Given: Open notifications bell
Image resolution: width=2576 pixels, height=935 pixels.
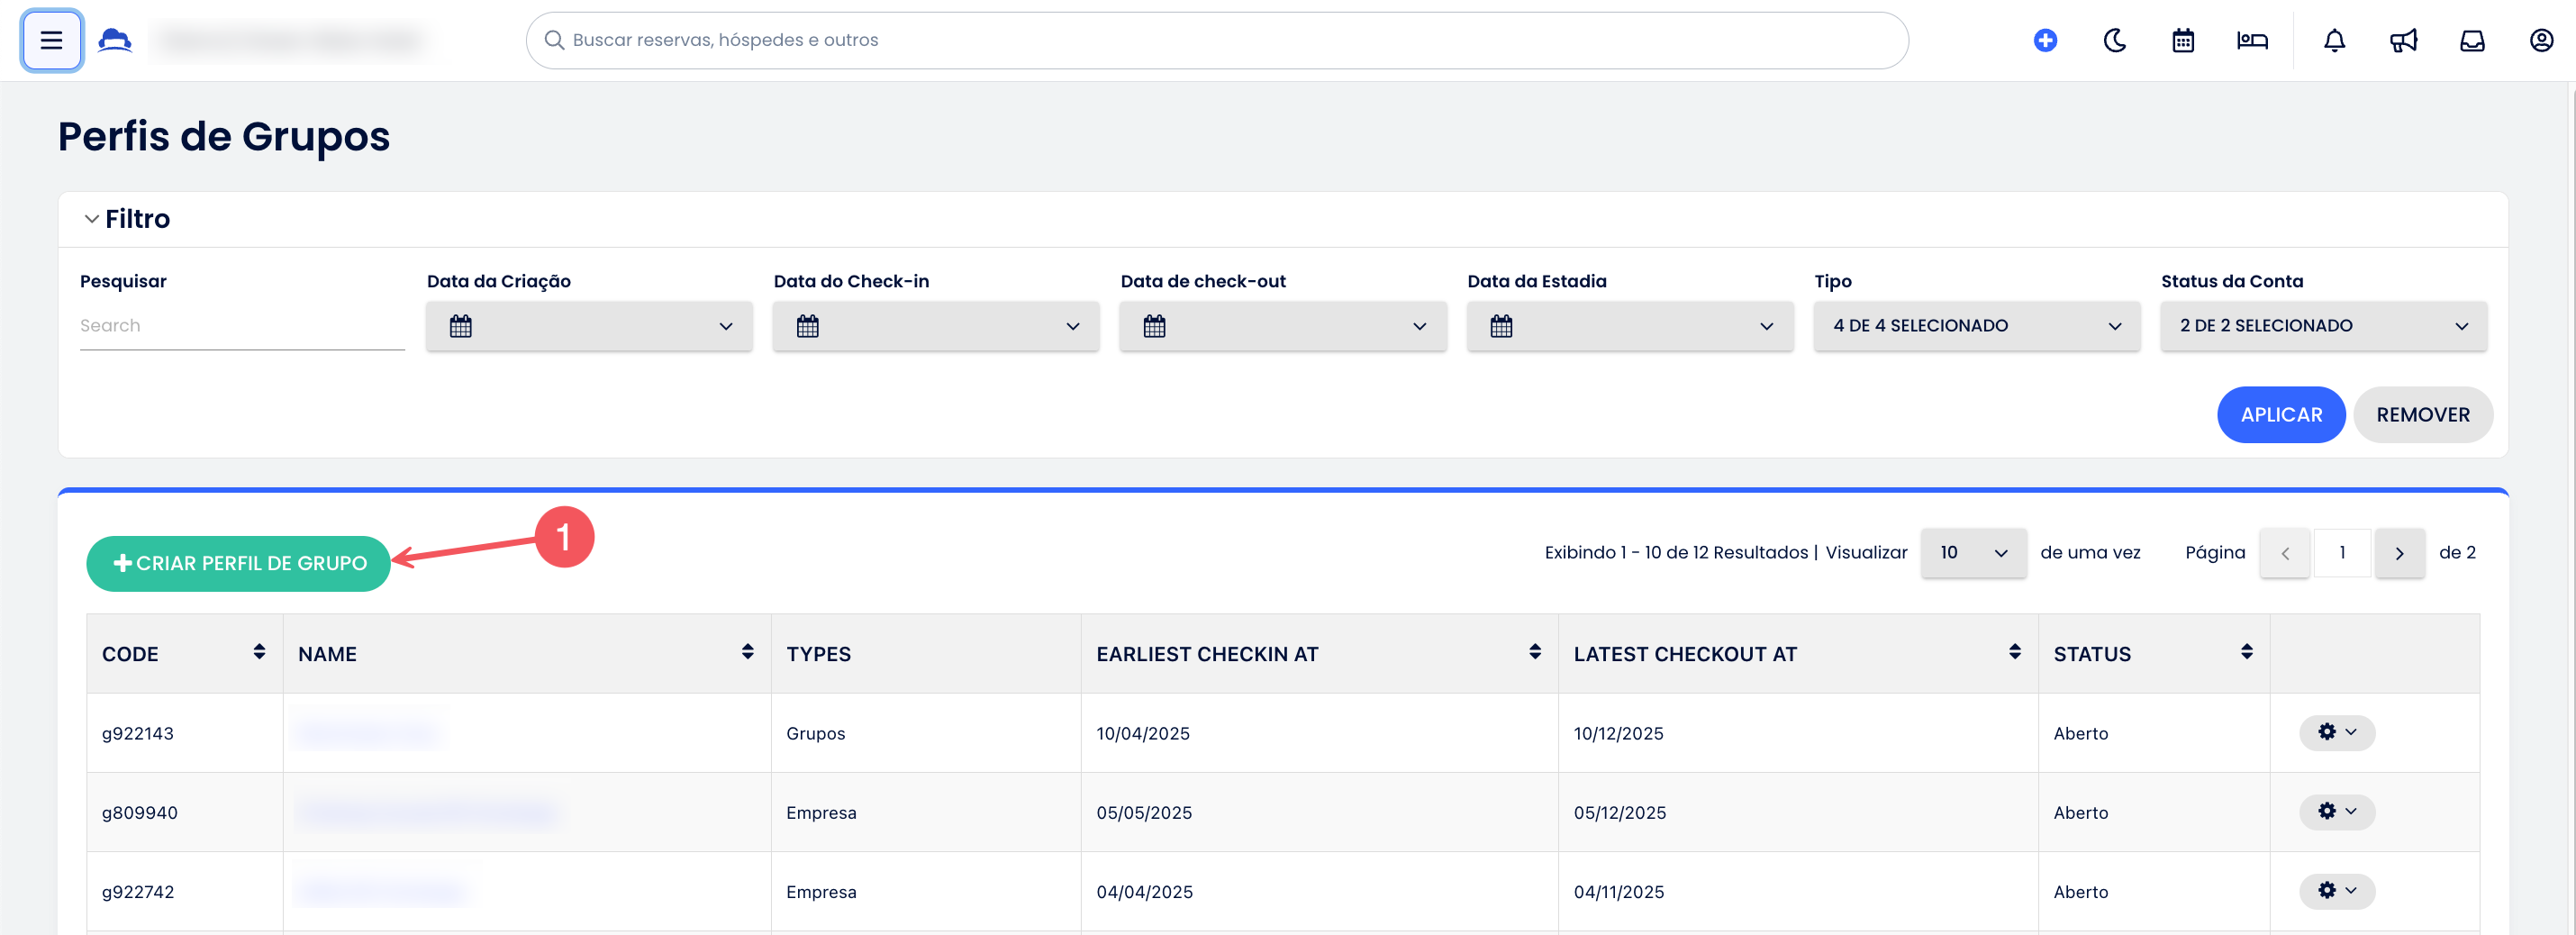Looking at the screenshot, I should (x=2334, y=40).
